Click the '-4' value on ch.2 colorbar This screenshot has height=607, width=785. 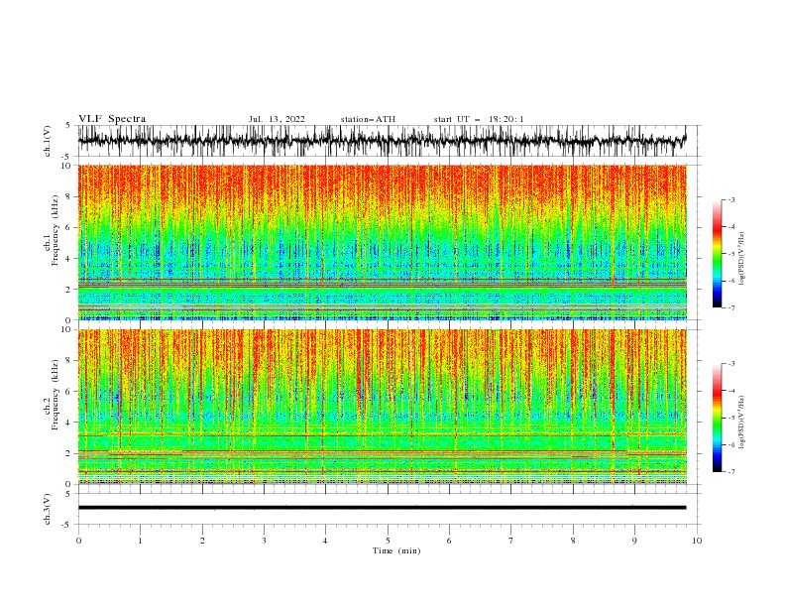click(730, 391)
